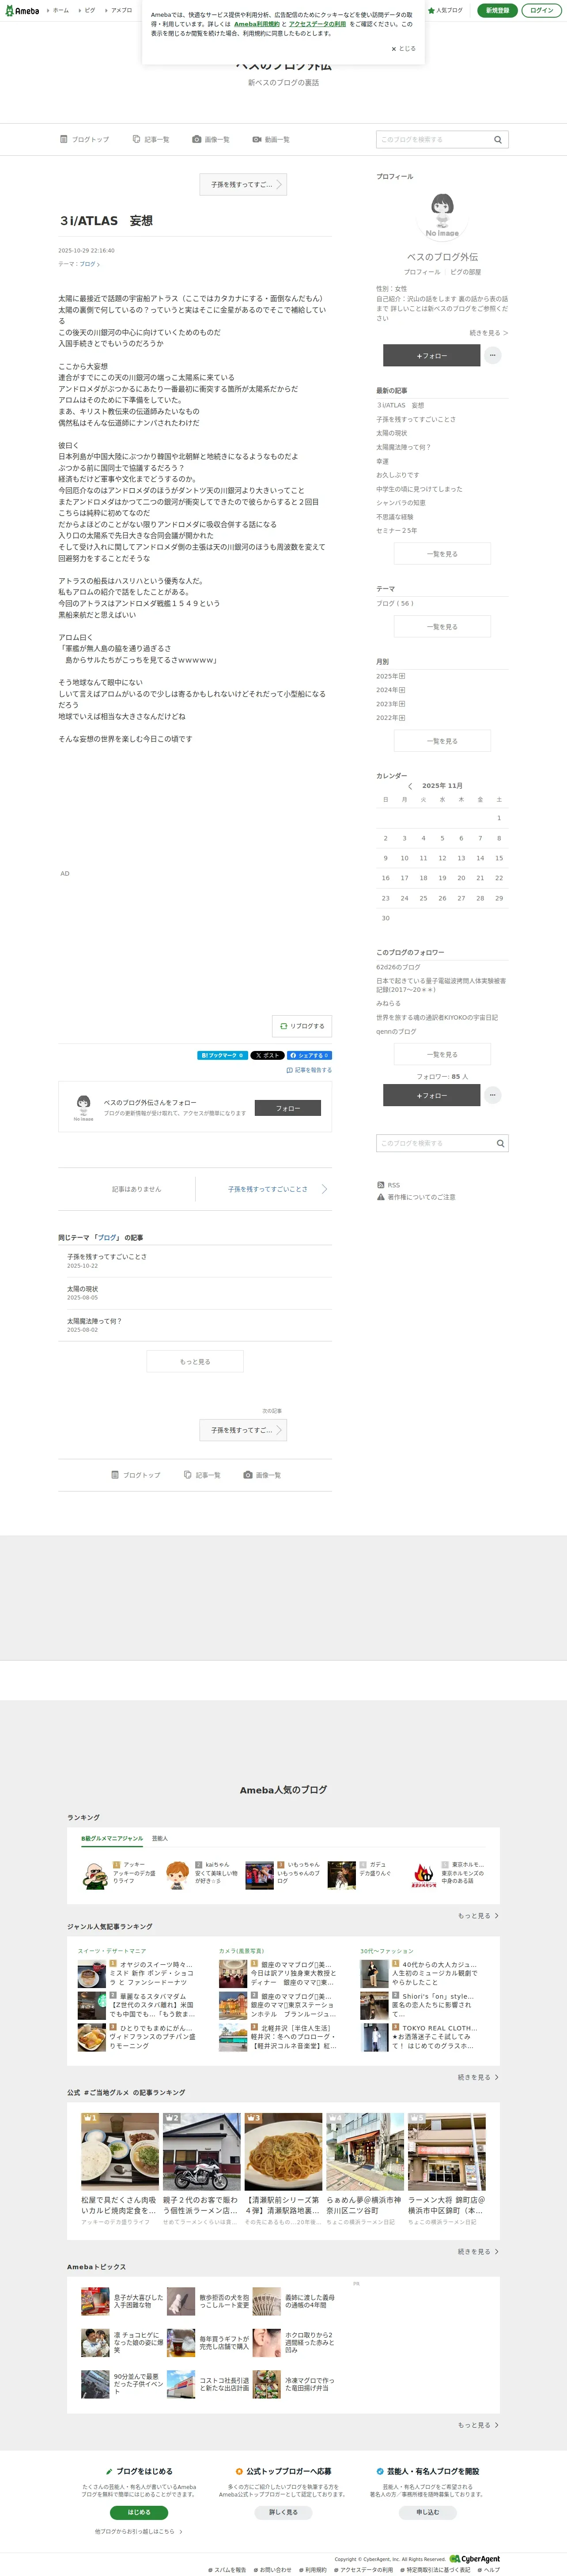Screen dimensions: 567x2576
Task: Click the lower +フォロー button in the sidebar
Action: [431, 1095]
